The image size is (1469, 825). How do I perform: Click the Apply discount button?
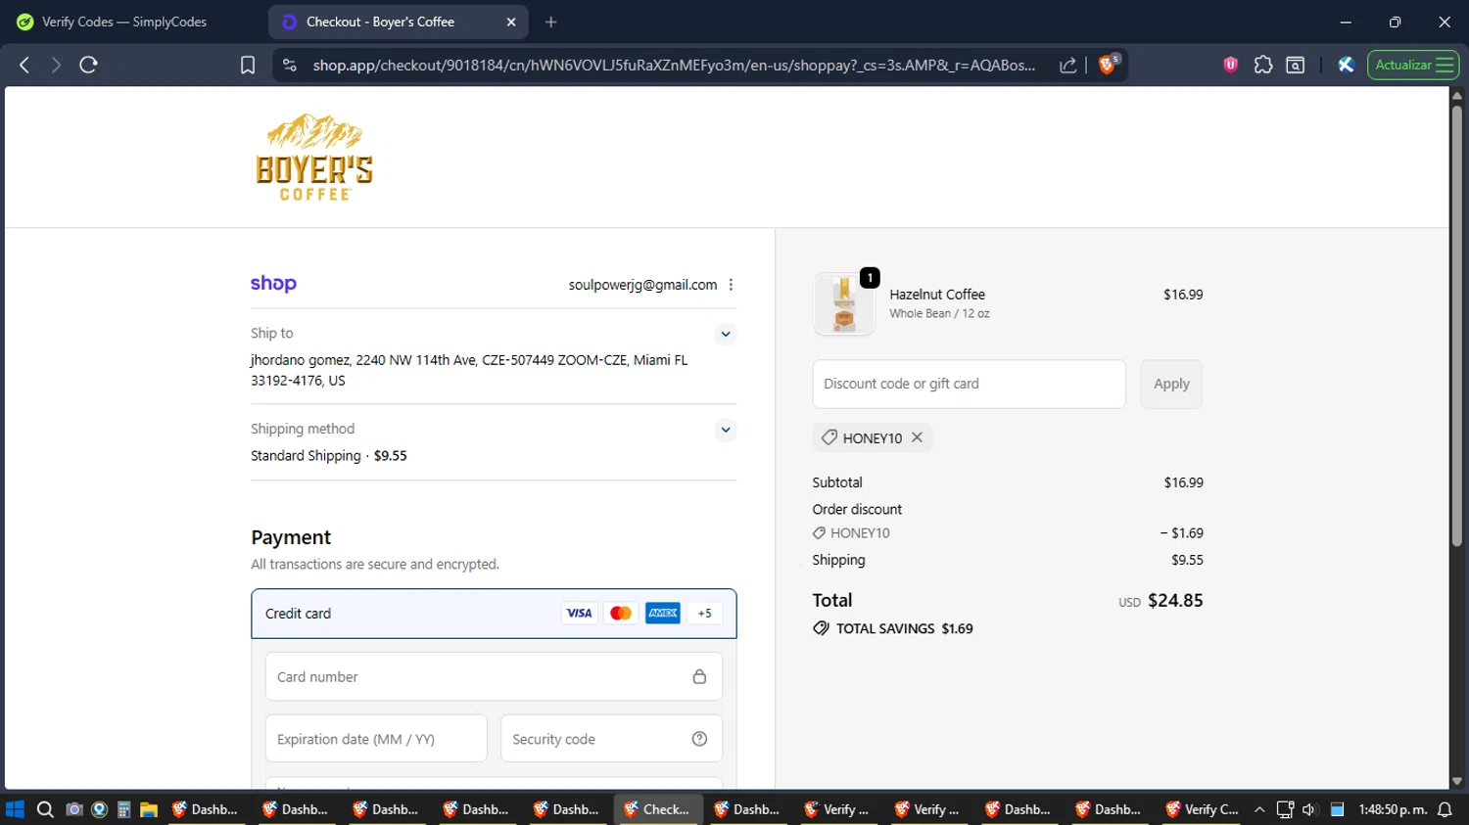[x=1171, y=384]
